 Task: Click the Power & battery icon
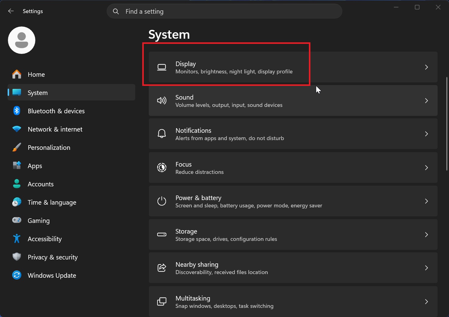pos(162,201)
